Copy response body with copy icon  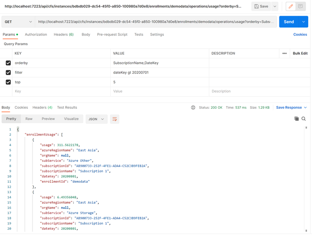296,119
